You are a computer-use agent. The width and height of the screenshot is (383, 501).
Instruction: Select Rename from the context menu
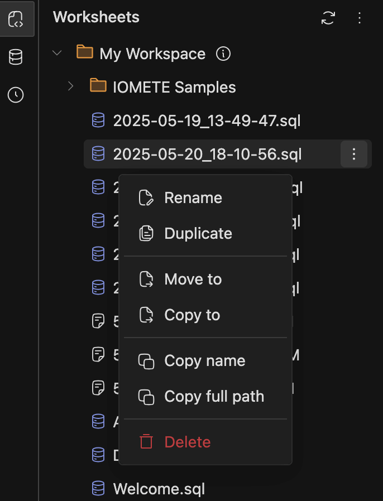193,197
